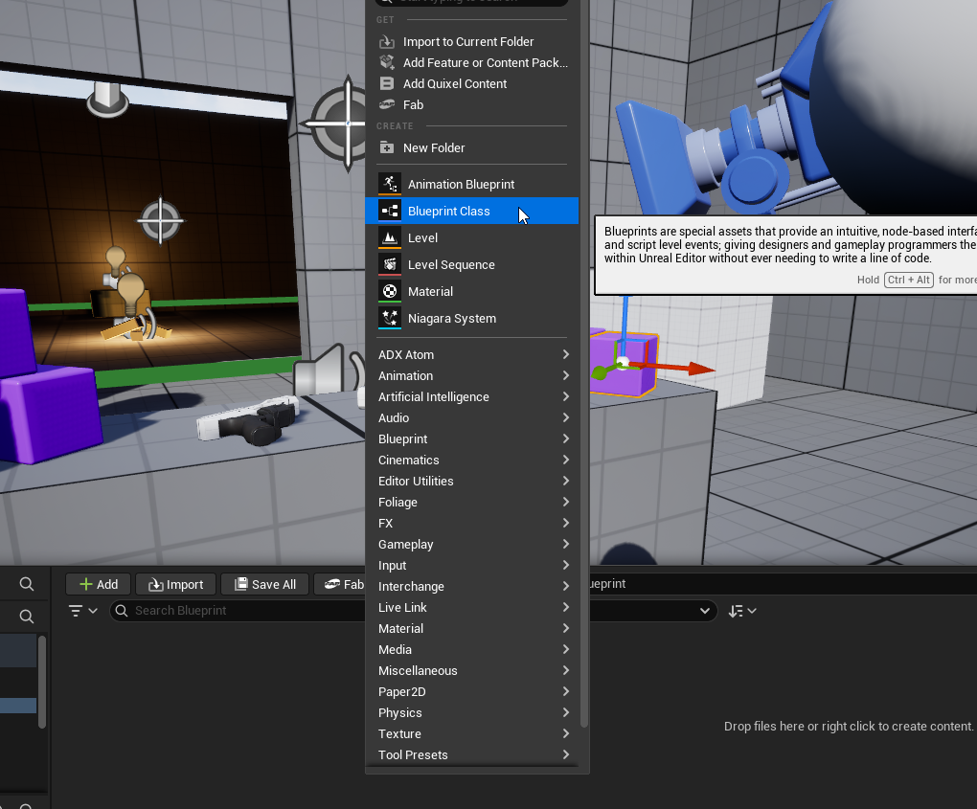Click the Fab icon in the Get section

387,104
